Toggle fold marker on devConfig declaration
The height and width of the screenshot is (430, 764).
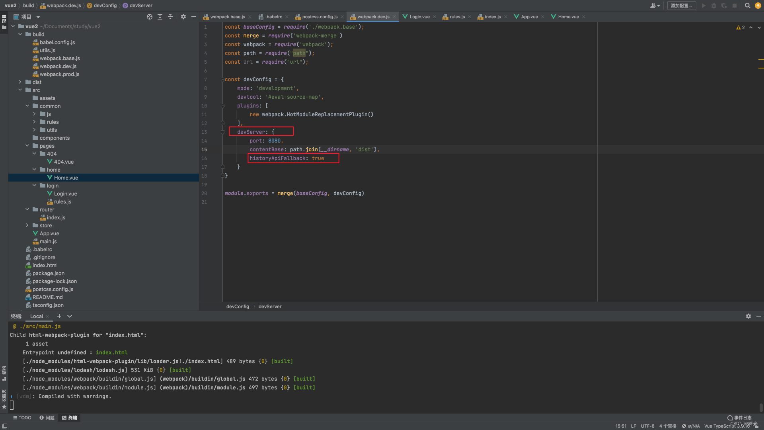coord(222,80)
